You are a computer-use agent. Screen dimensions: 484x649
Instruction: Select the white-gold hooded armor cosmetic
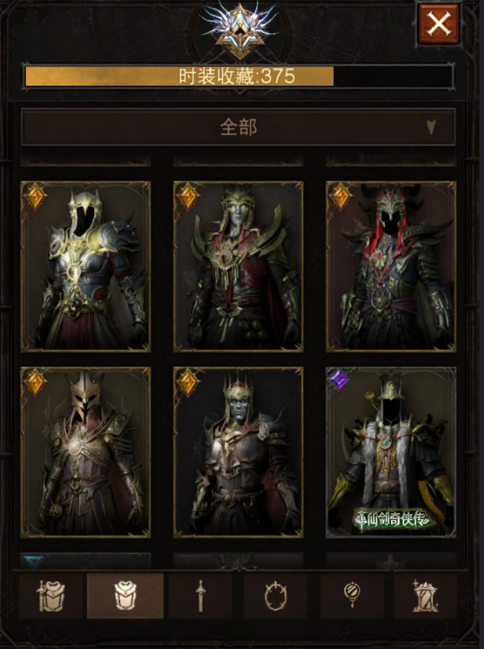coord(86,267)
